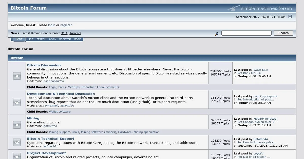Image resolution: width=304 pixels, height=159 pixels.
Task: View Loid Cypherpunk's user profile
Action: [265, 96]
